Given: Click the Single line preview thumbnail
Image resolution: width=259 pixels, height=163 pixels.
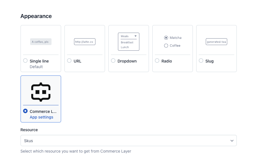Looking at the screenshot, I should point(41,42).
